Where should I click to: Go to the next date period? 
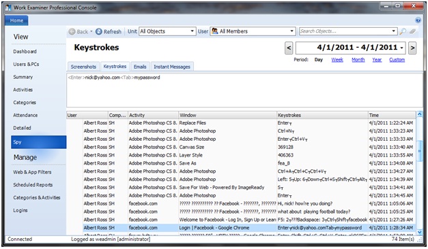[x=412, y=48]
